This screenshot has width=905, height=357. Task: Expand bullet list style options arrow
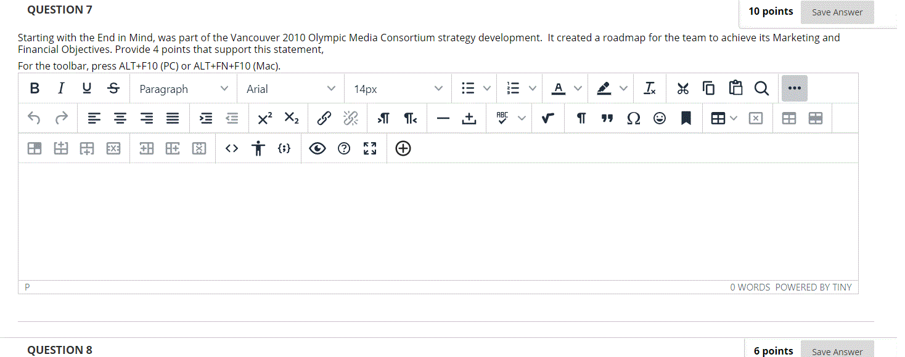tap(486, 89)
